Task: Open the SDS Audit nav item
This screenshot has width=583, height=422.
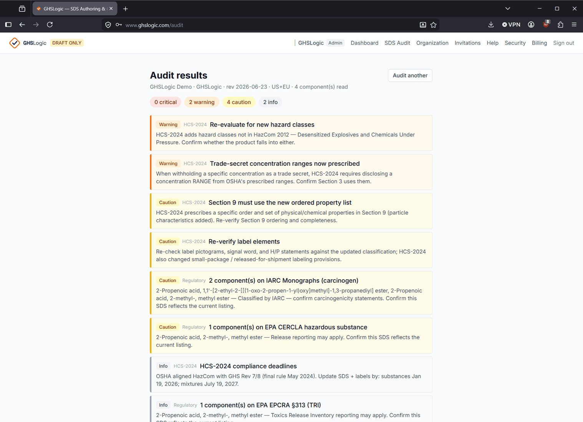Action: point(397,43)
